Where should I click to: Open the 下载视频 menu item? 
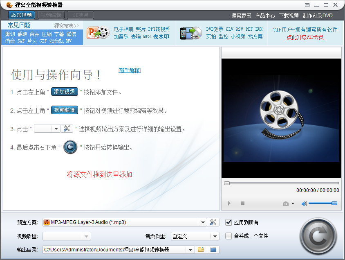[x=289, y=16]
